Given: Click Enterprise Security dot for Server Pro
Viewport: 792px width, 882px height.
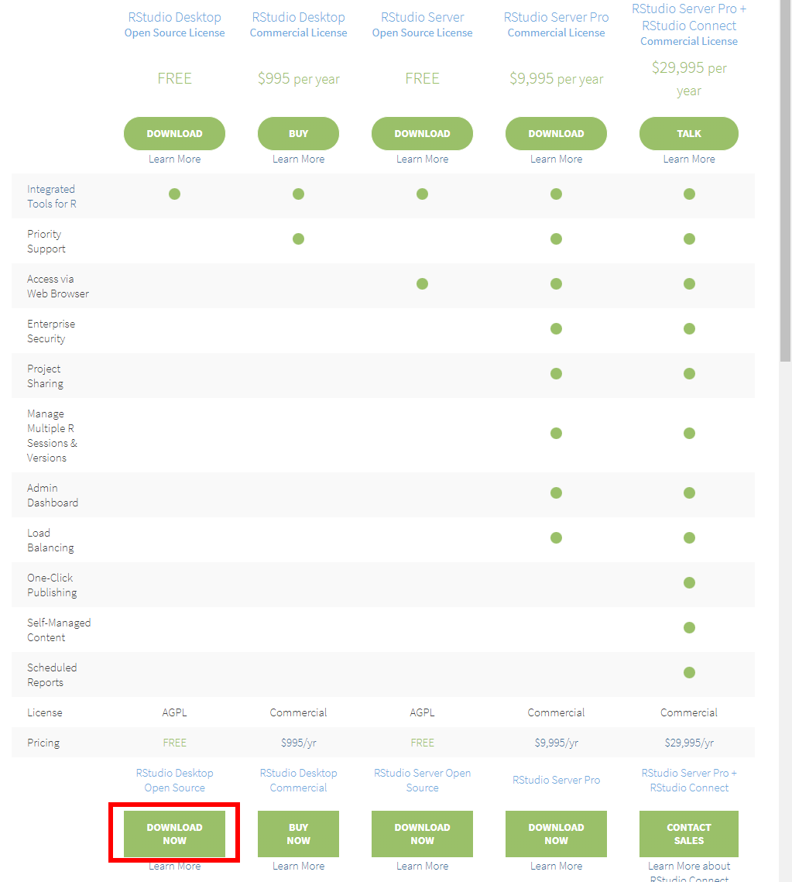Looking at the screenshot, I should pyautogui.click(x=556, y=329).
